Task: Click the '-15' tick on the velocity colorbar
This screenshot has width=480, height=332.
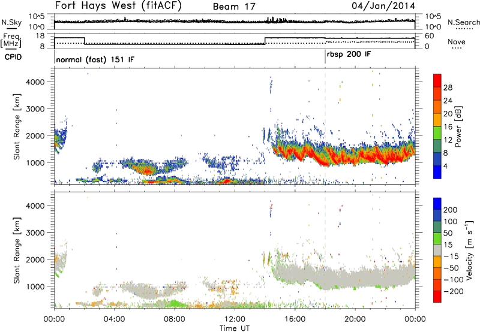Action: pos(451,256)
